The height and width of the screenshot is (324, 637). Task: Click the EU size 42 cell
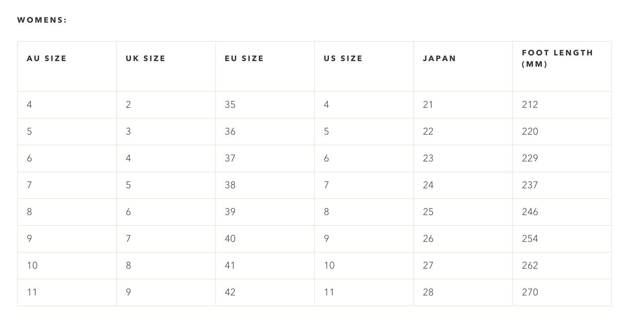tap(230, 292)
